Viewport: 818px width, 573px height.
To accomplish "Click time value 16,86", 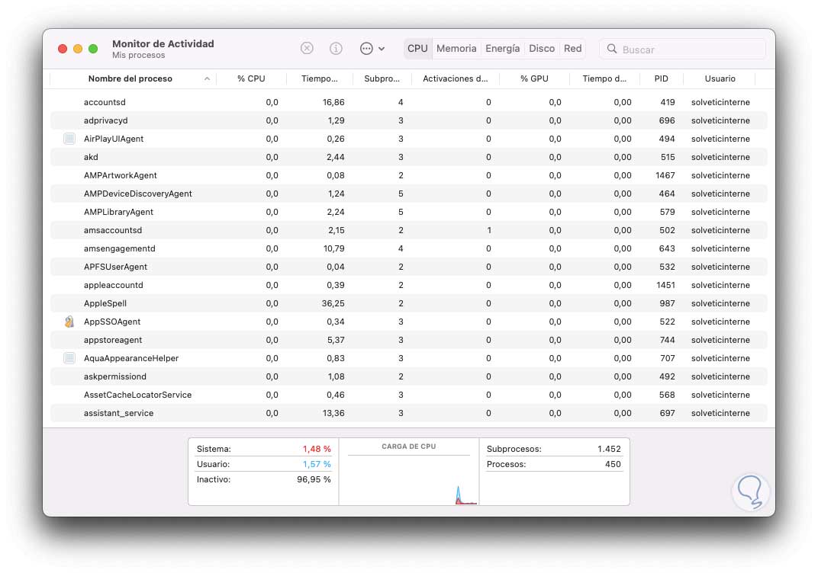I will click(x=333, y=102).
